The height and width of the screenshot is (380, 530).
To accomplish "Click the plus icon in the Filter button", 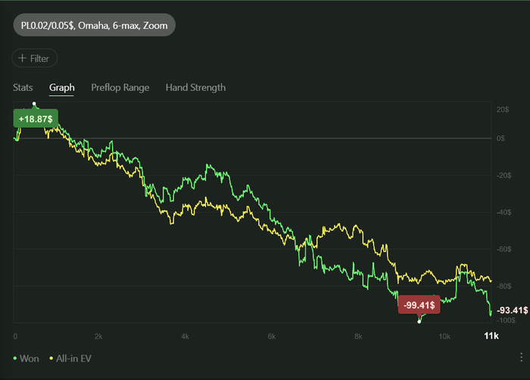I will click(x=22, y=58).
